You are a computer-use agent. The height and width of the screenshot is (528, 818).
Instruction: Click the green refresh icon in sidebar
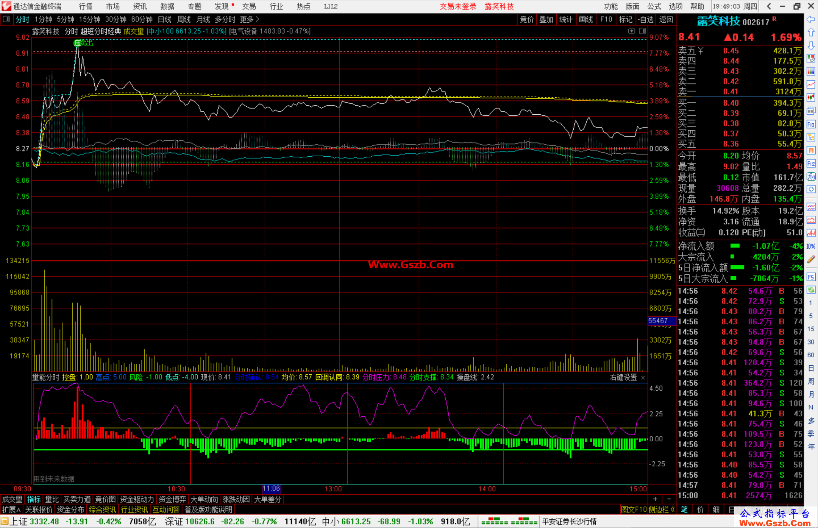coord(811,290)
